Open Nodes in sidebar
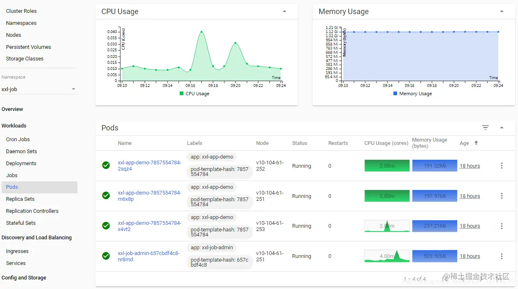The height and width of the screenshot is (289, 518). 13,35
